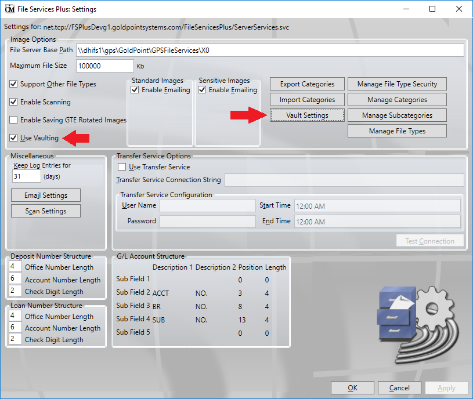Click Deposit Check Digit Length field
Image resolution: width=473 pixels, height=399 pixels.
pyautogui.click(x=16, y=291)
